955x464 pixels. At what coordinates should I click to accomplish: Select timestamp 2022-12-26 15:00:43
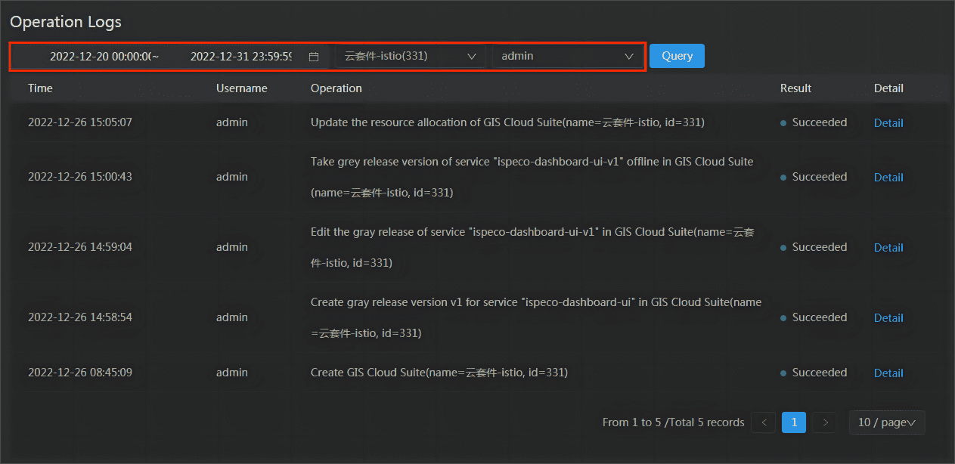pyautogui.click(x=80, y=176)
